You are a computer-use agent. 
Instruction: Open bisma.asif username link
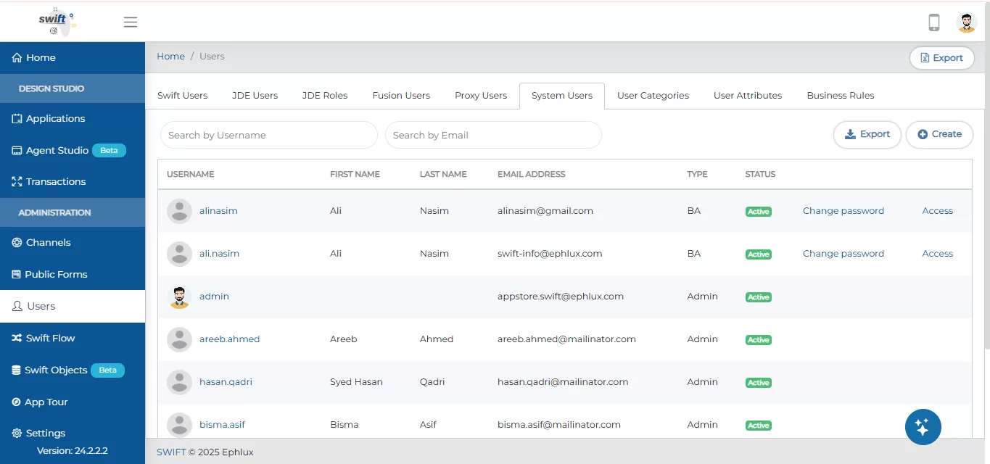222,425
